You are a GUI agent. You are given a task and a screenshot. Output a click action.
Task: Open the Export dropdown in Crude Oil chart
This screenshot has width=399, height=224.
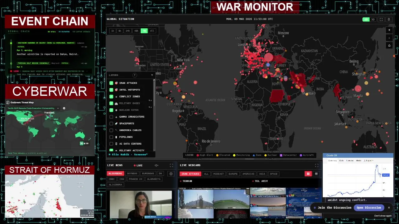click(x=369, y=161)
